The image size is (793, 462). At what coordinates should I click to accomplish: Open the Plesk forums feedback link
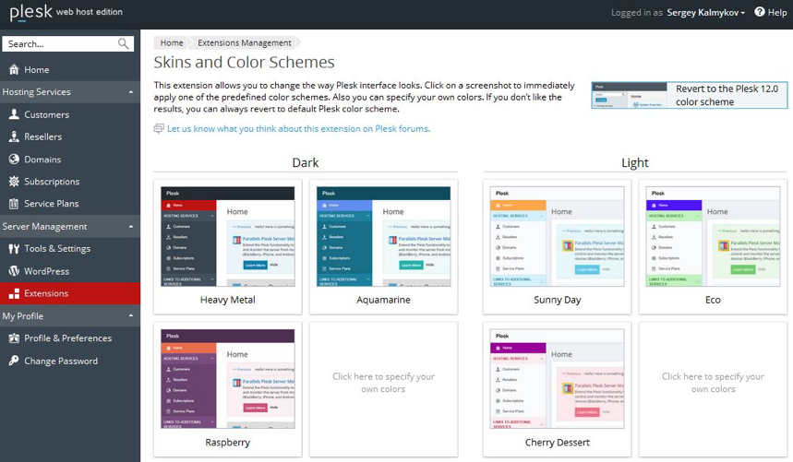pyautogui.click(x=298, y=129)
